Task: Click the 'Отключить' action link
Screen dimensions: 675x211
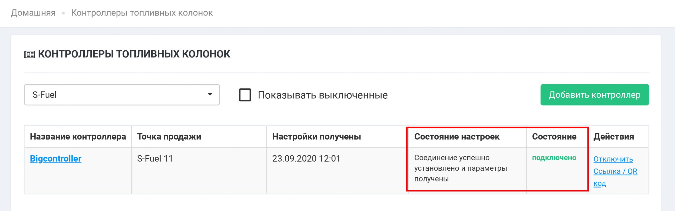Action: (x=613, y=159)
